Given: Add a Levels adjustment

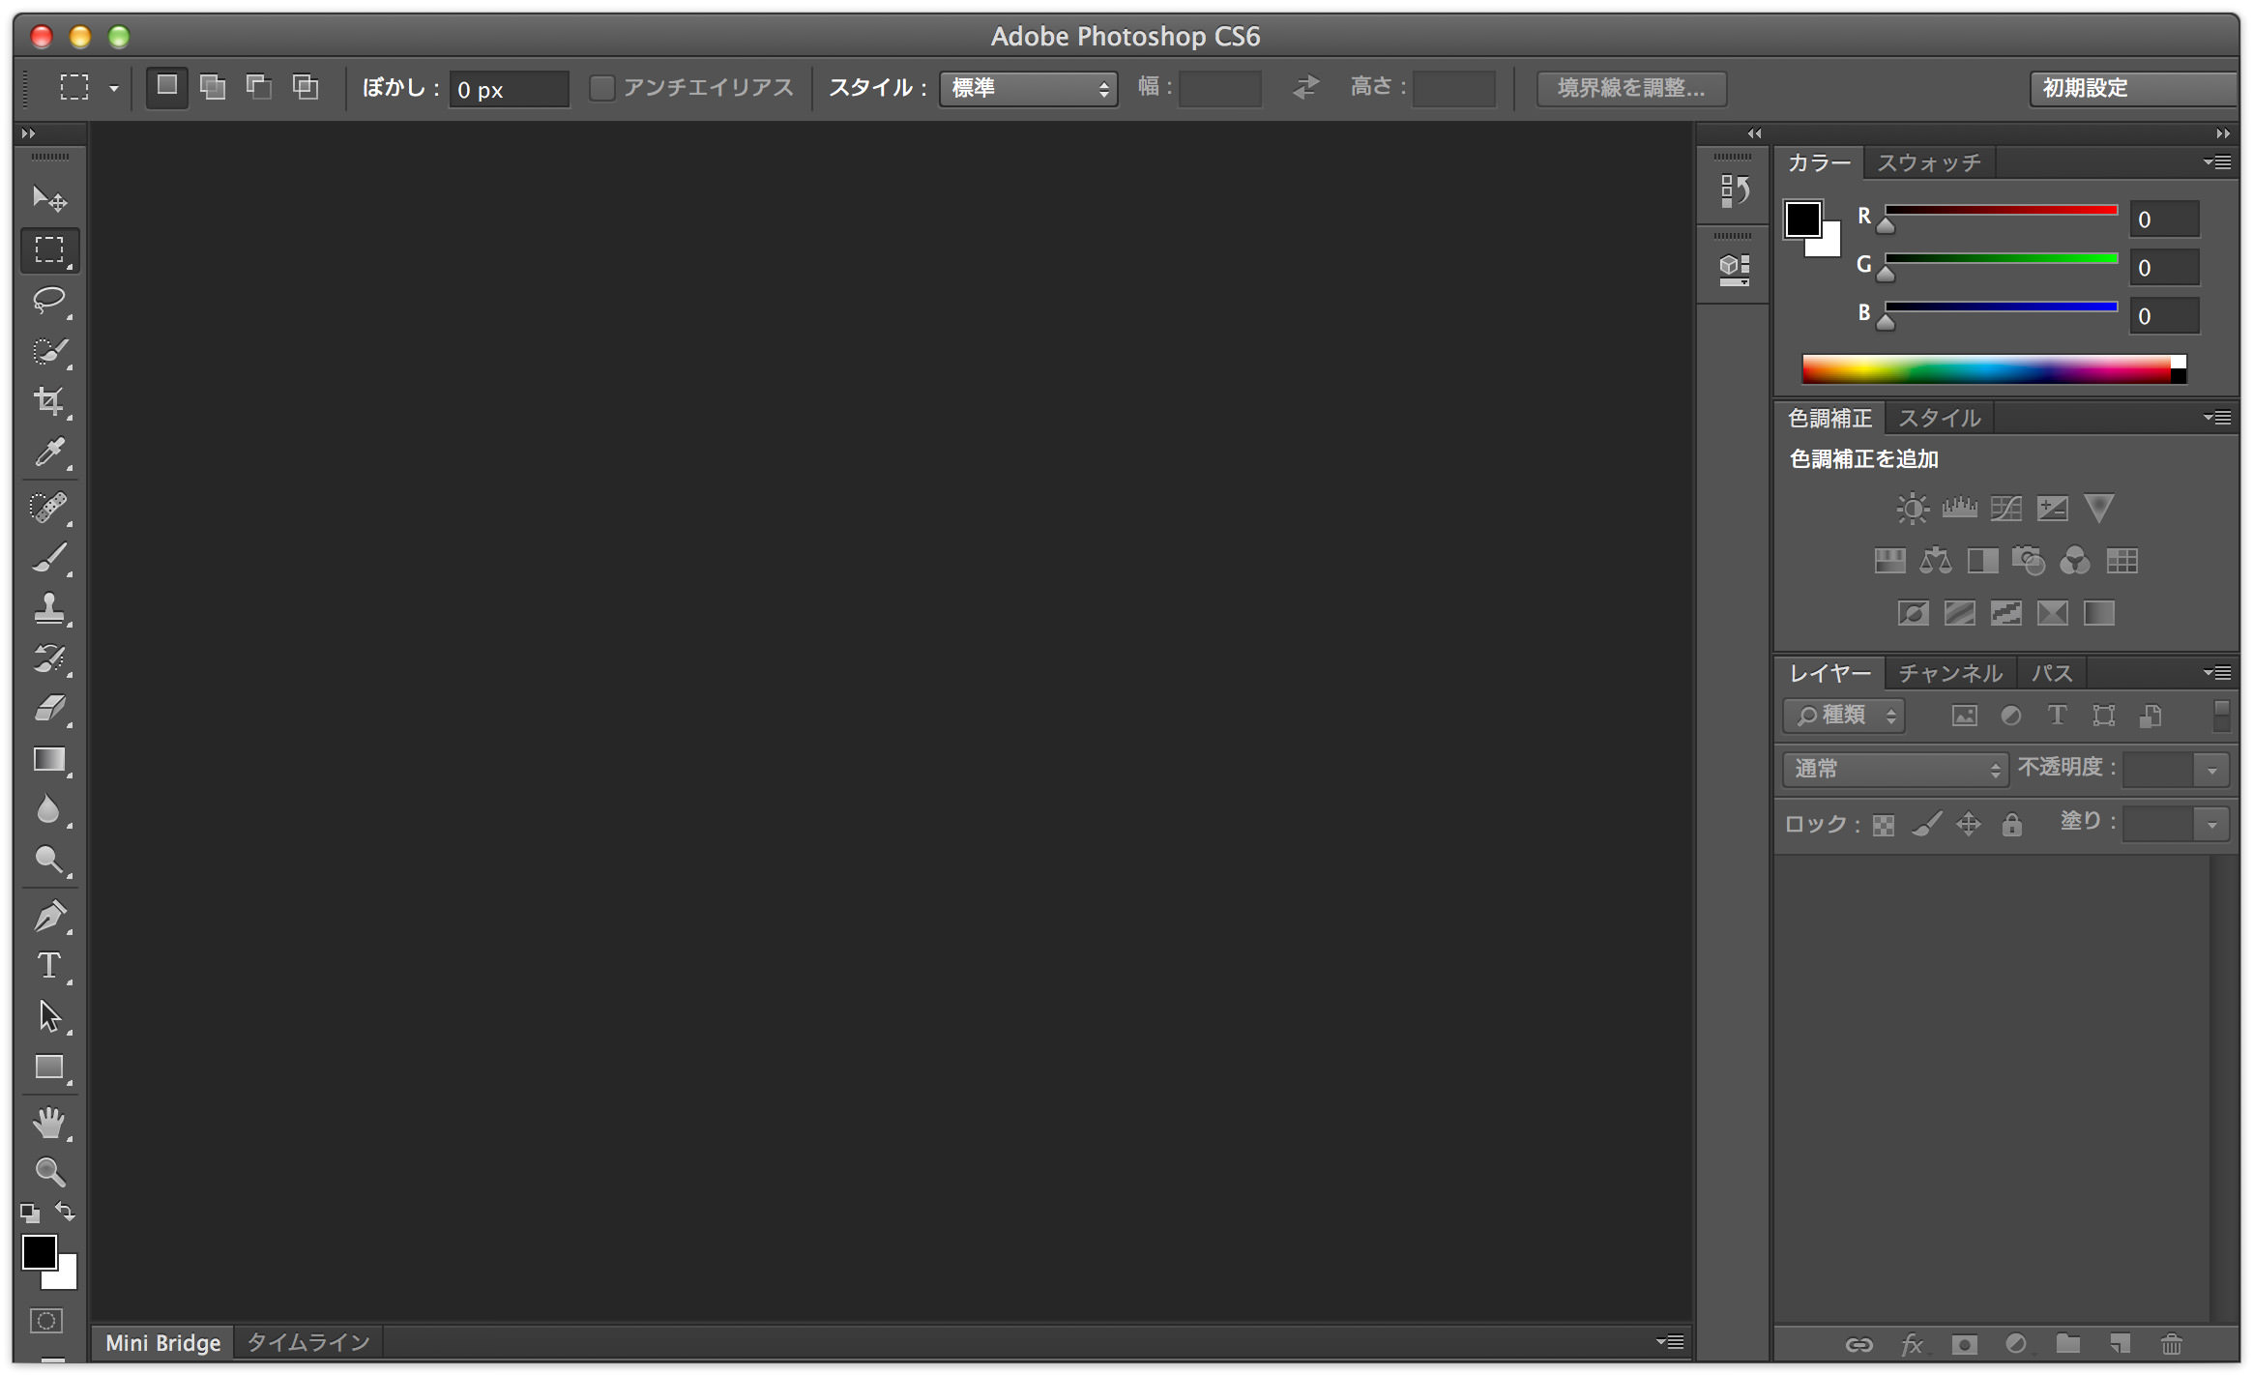Looking at the screenshot, I should (x=1959, y=509).
